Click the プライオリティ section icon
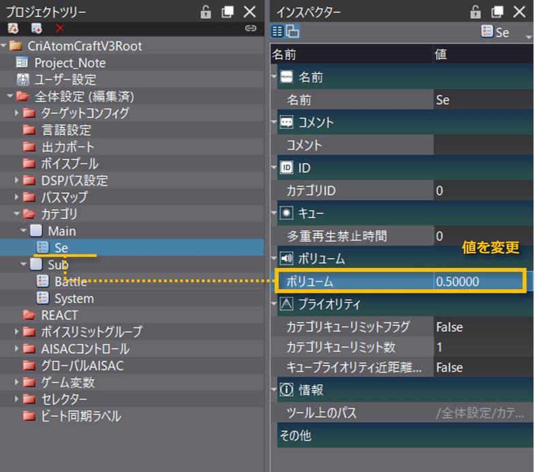Screen dimensions: 545x472 pyautogui.click(x=286, y=304)
